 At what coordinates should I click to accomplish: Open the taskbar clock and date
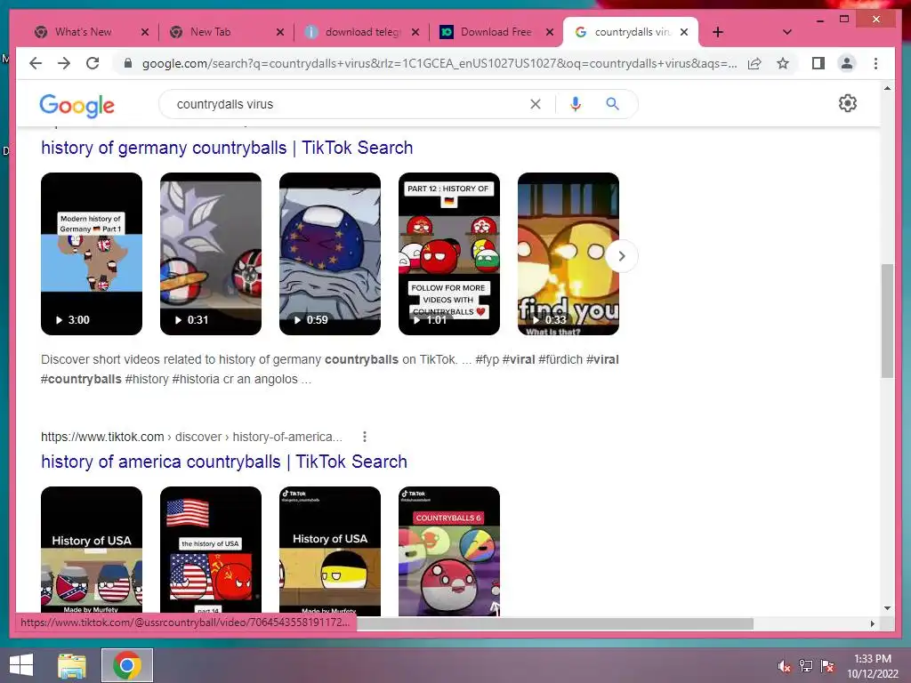pyautogui.click(x=872, y=666)
